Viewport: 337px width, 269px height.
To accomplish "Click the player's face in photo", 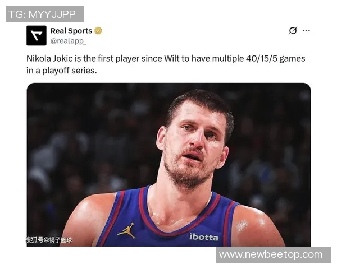I will [193, 143].
